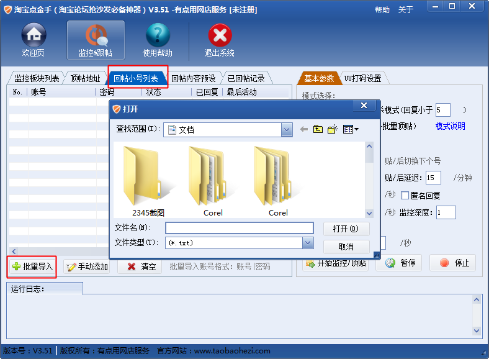Switch to 顶帖地址 tab
Screen dimensions: 489x359
coord(85,78)
